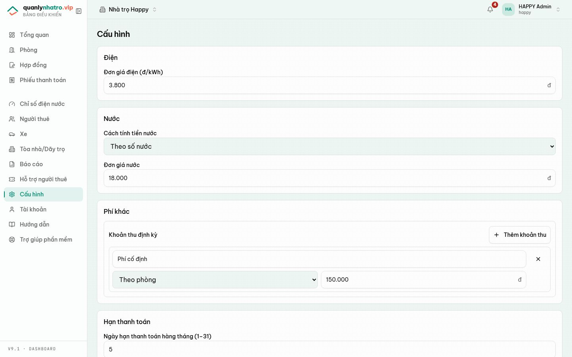This screenshot has height=357, width=572.
Task: Focus the Đơn giá nước input field
Action: click(330, 178)
